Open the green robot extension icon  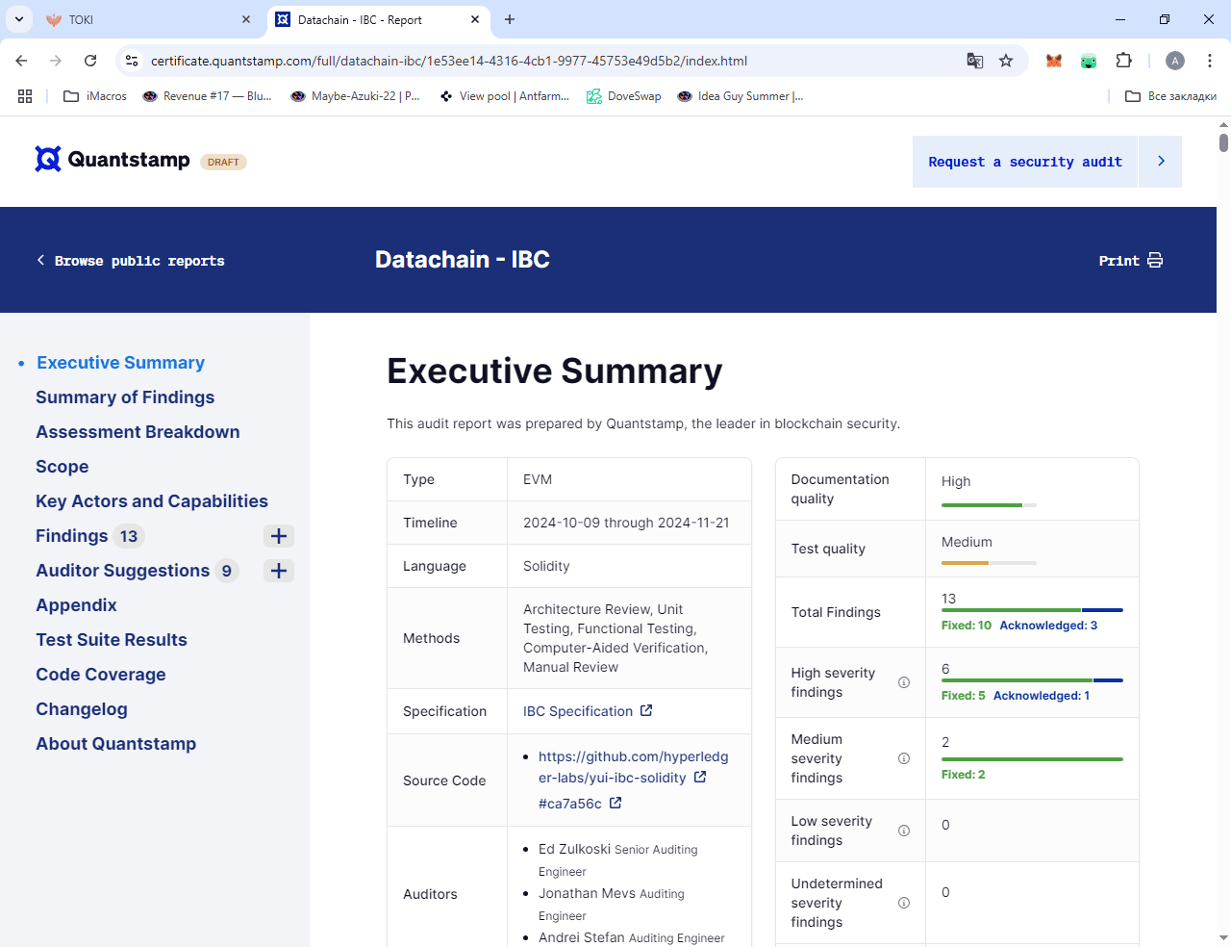(x=1089, y=61)
